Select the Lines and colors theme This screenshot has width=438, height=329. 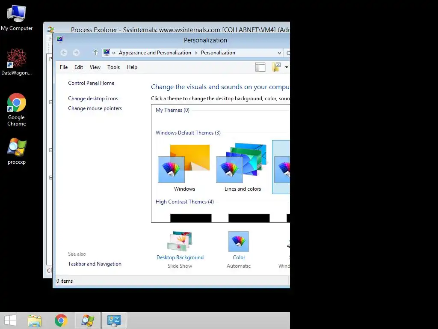point(243,168)
